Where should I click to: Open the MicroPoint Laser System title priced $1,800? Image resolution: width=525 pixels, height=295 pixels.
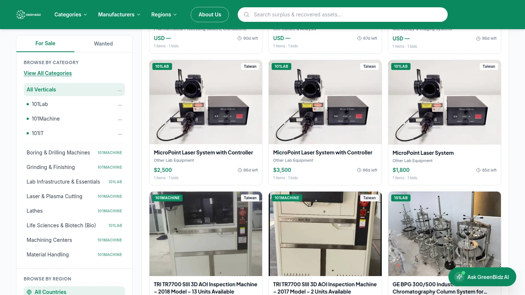point(423,153)
